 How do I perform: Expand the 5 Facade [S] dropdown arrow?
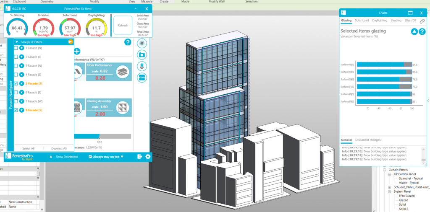click(22, 83)
